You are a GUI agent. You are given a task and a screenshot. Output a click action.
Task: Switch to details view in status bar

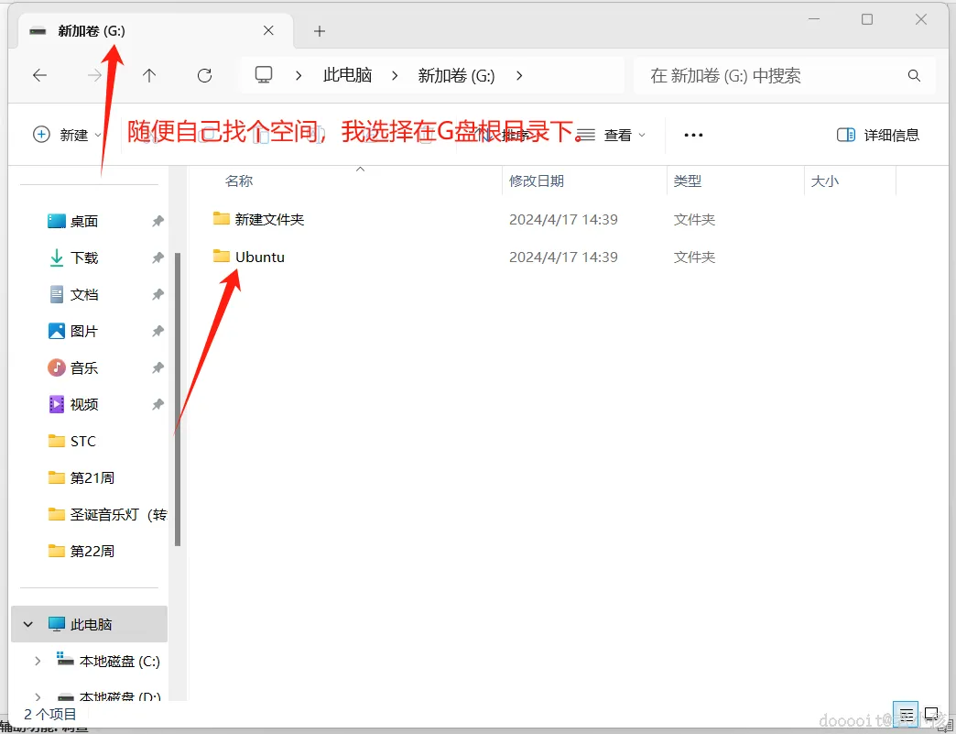pos(906,714)
